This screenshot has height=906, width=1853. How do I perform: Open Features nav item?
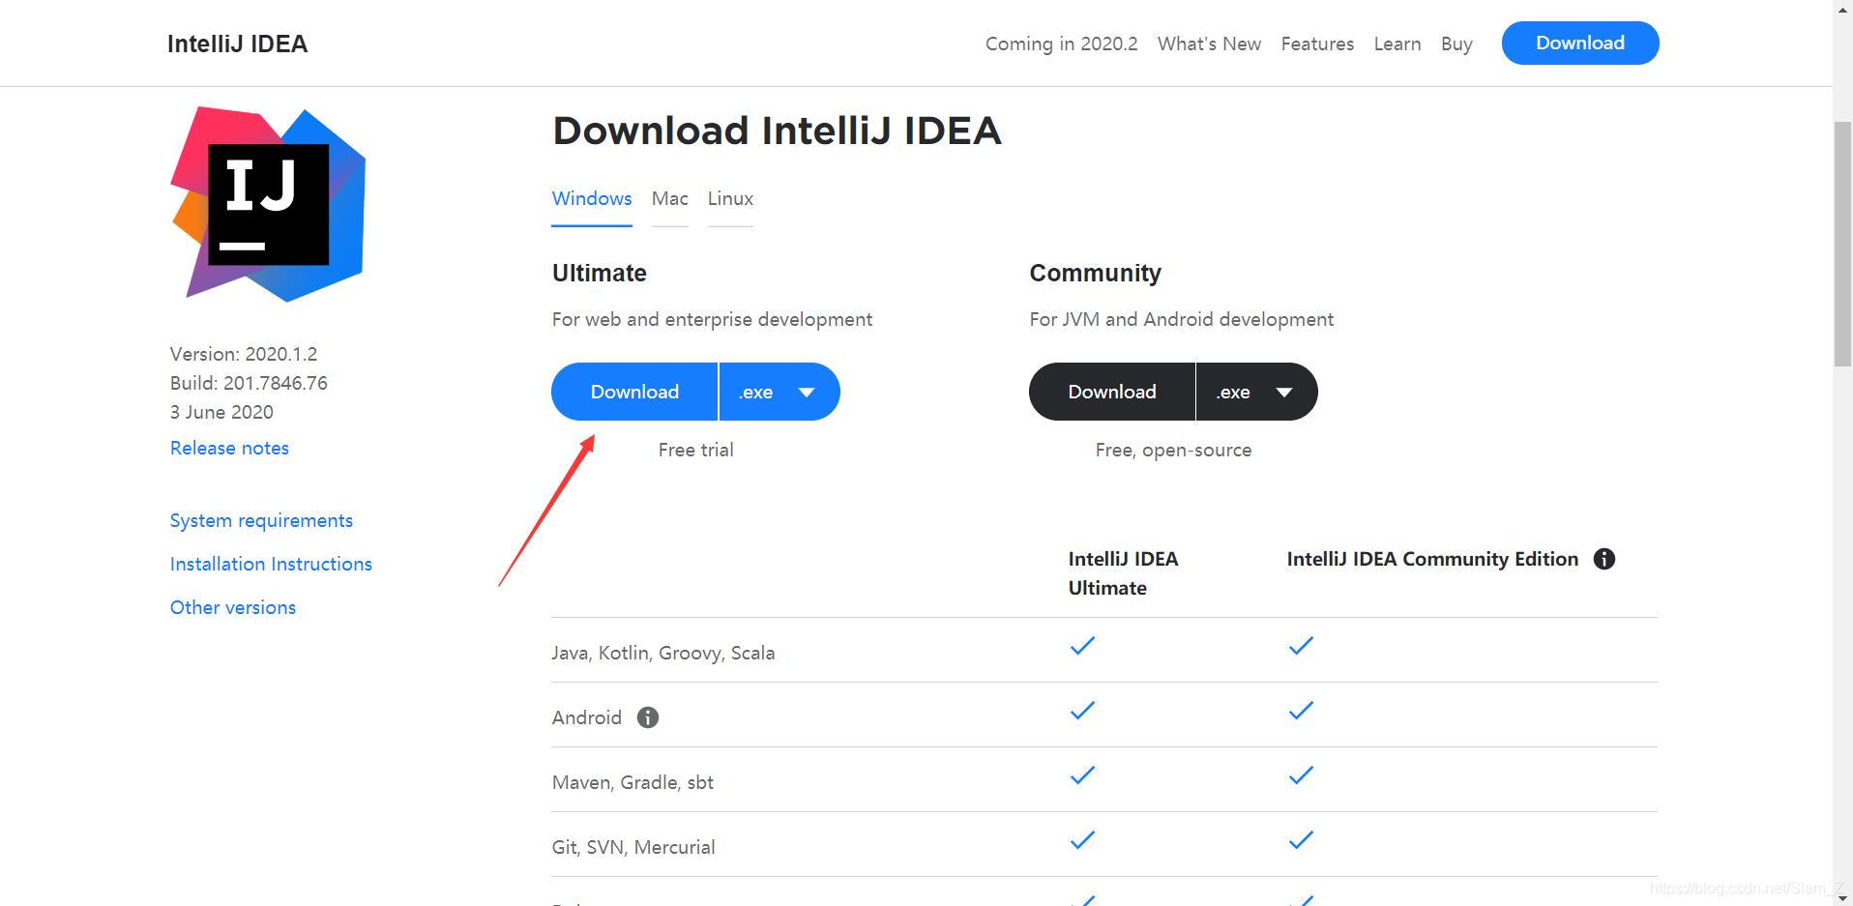click(1317, 44)
